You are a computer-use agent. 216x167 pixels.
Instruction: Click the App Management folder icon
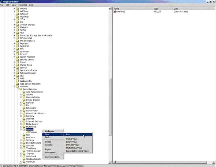pos(24,92)
